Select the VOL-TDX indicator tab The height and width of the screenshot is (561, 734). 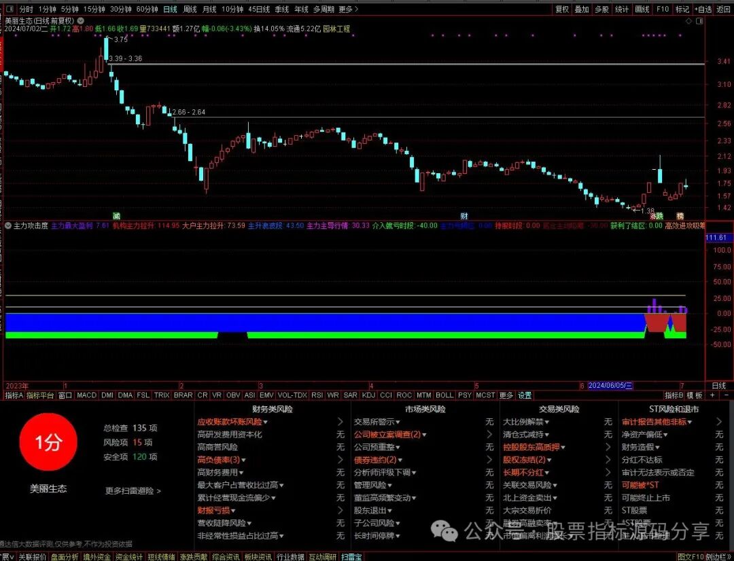coord(292,395)
